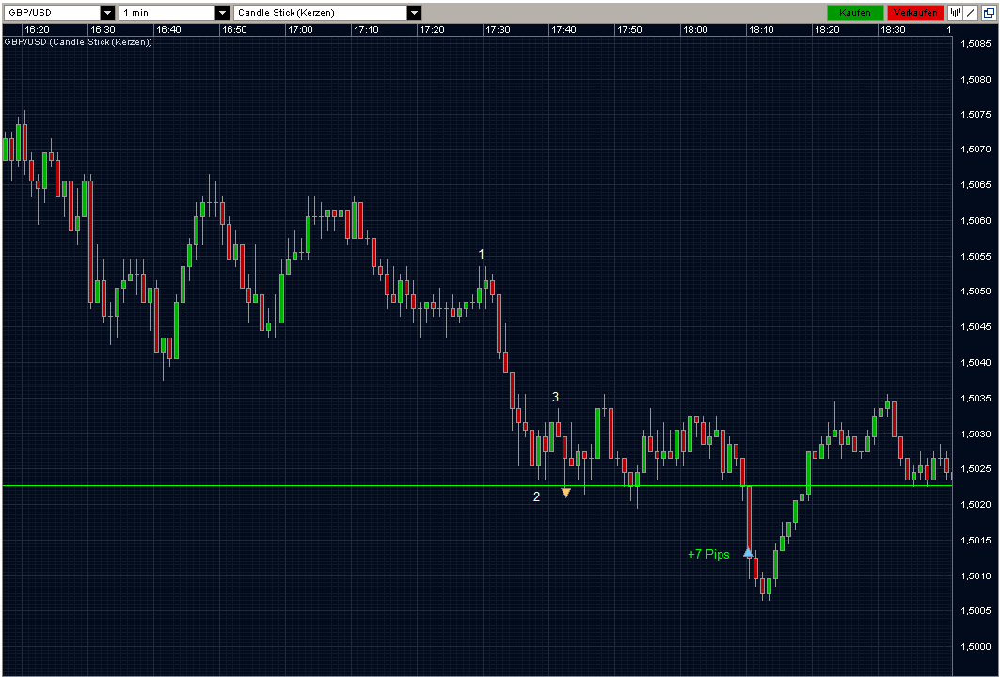Screen dimensions: 1000x677
Task: Click the 16:30 time axis label
Action: point(103,30)
